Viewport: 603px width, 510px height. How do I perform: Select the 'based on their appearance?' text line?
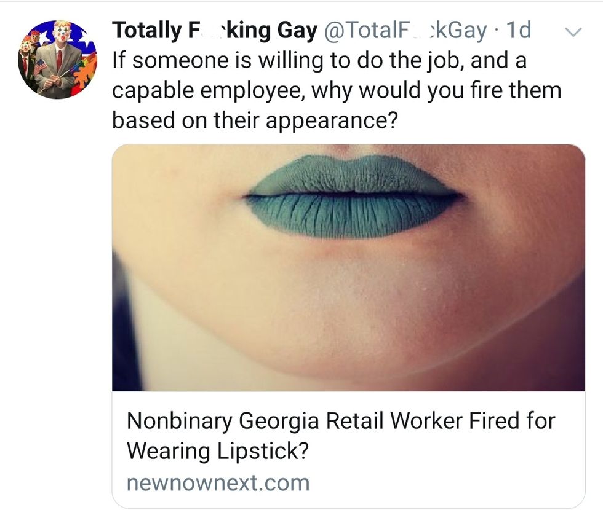tap(253, 120)
